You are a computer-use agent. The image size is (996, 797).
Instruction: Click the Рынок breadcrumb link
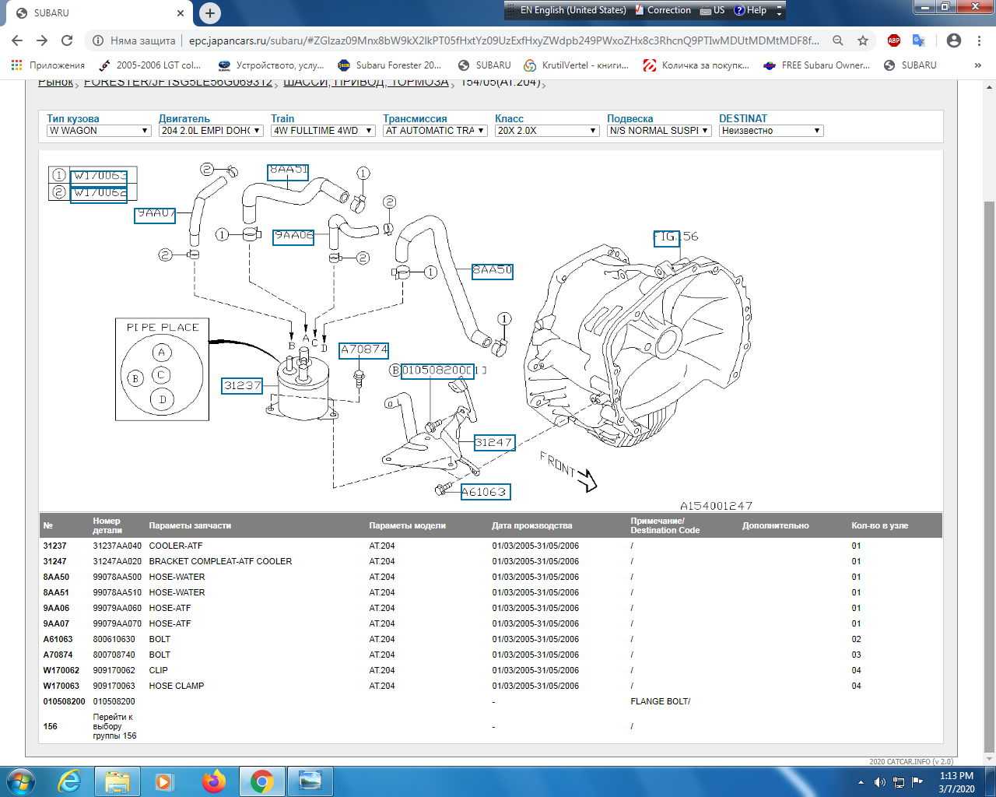(x=55, y=83)
